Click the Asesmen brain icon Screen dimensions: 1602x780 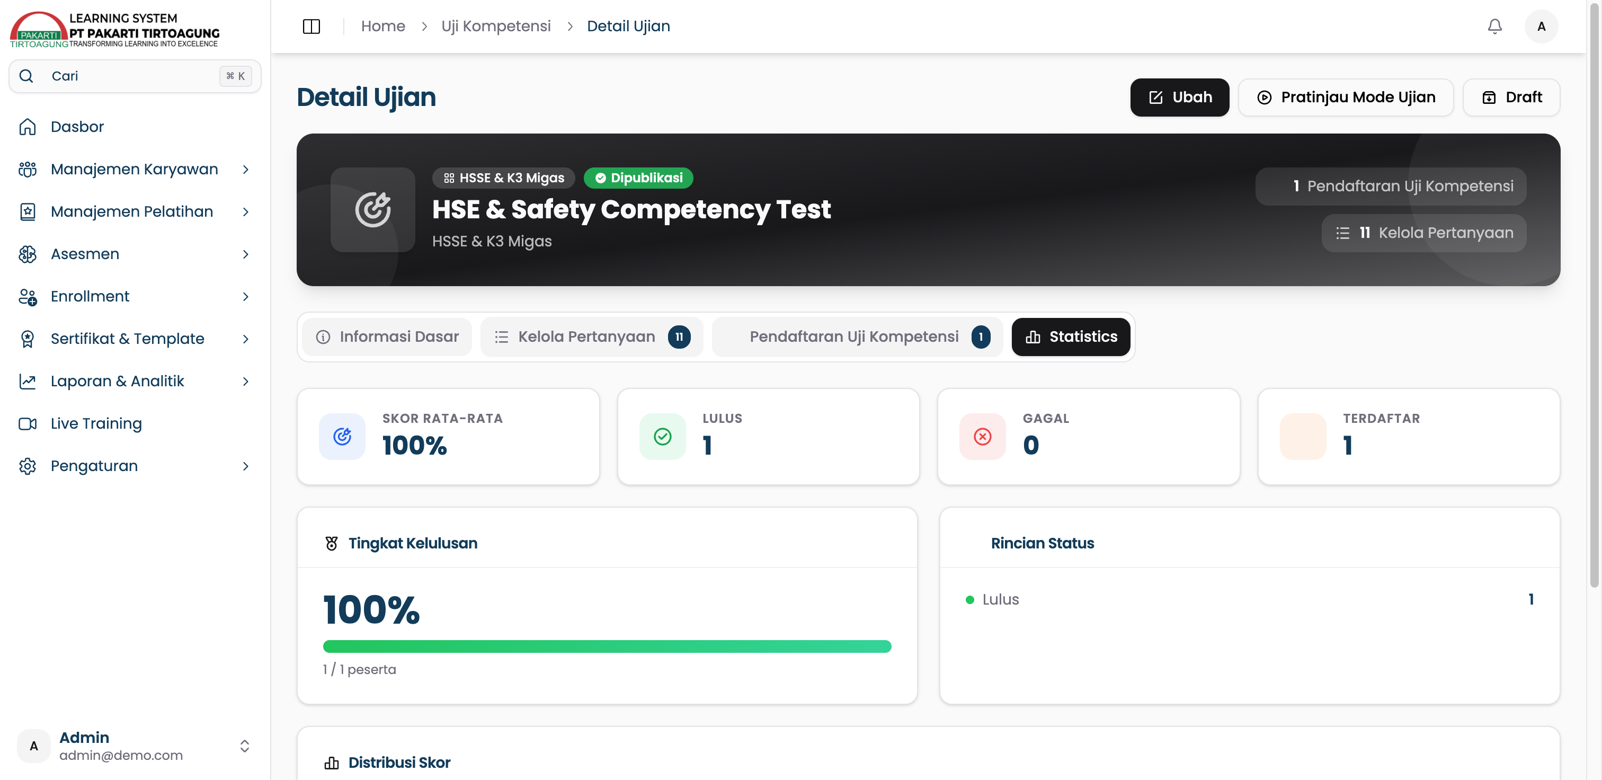[28, 254]
